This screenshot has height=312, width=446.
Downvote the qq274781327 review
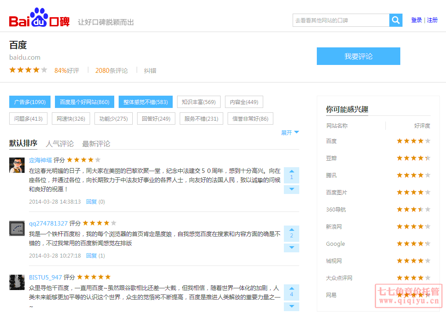coord(292,248)
